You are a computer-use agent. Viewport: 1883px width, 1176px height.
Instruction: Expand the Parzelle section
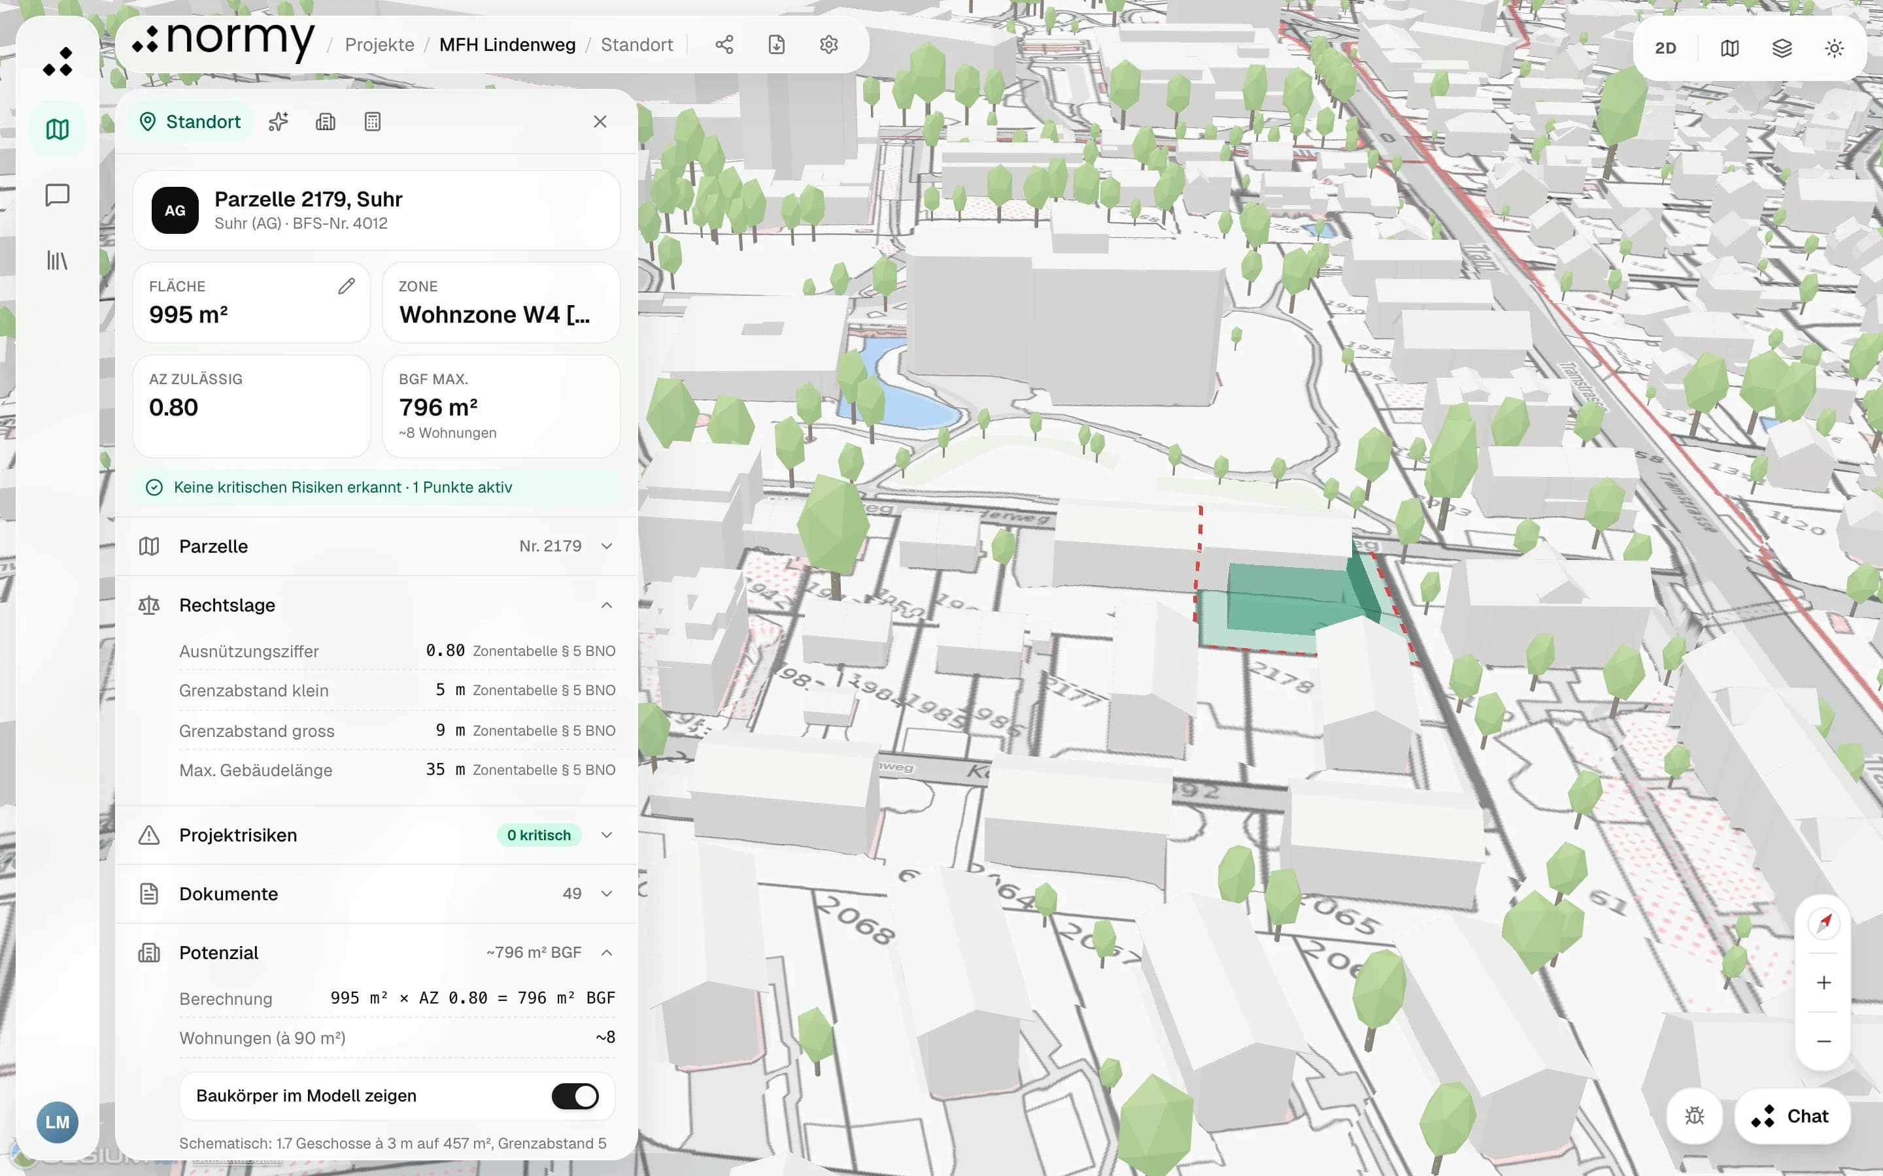[x=377, y=546]
